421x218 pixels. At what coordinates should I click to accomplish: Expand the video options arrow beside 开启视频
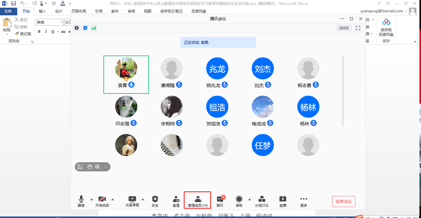pyautogui.click(x=112, y=199)
